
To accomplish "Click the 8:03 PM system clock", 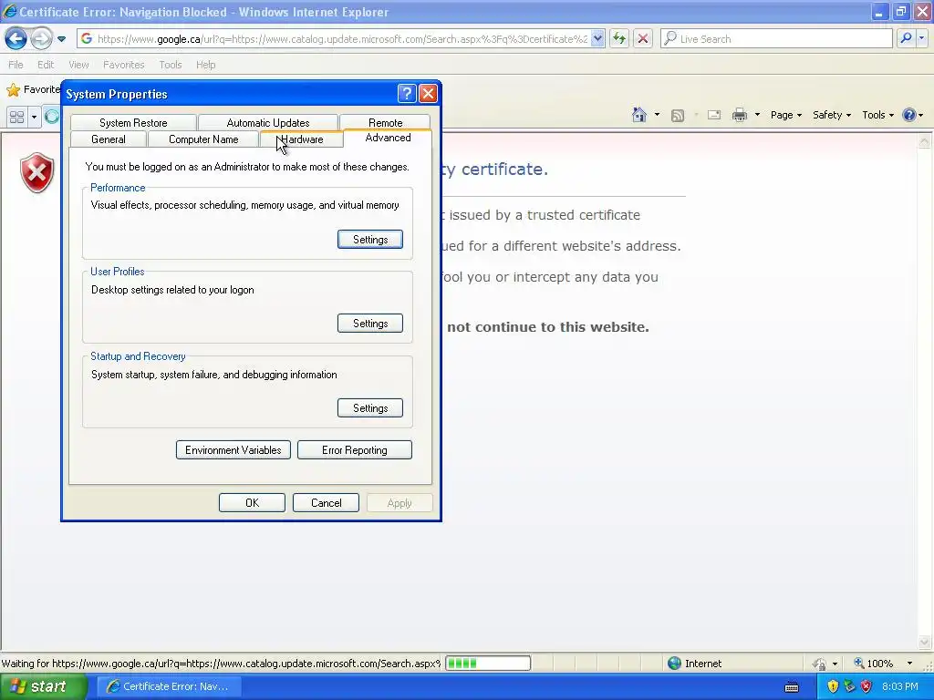I will (900, 686).
